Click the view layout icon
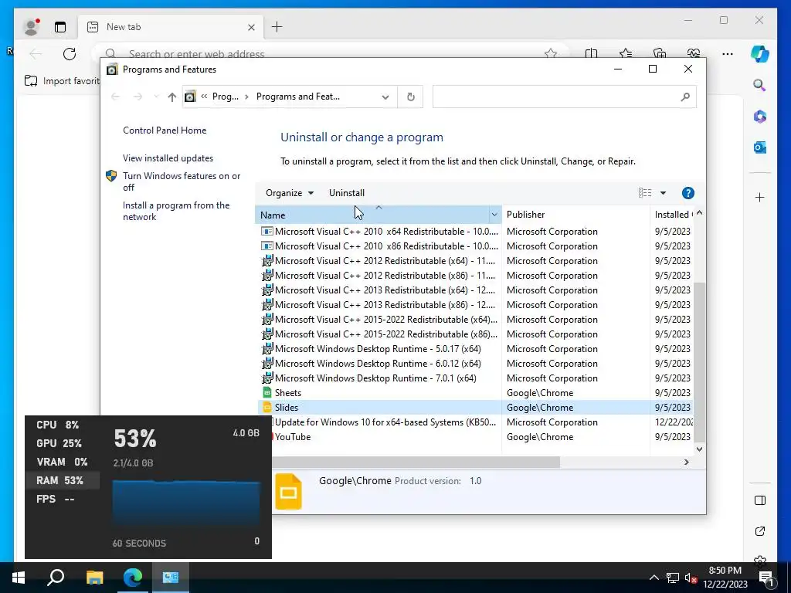This screenshot has width=791, height=593. click(x=645, y=192)
